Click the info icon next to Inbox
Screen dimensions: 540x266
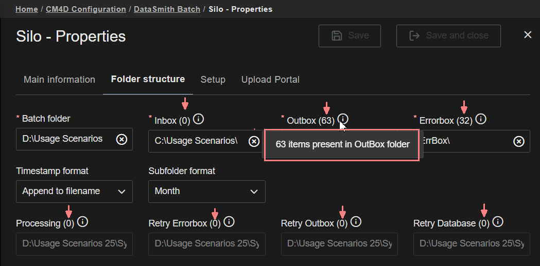coord(198,120)
